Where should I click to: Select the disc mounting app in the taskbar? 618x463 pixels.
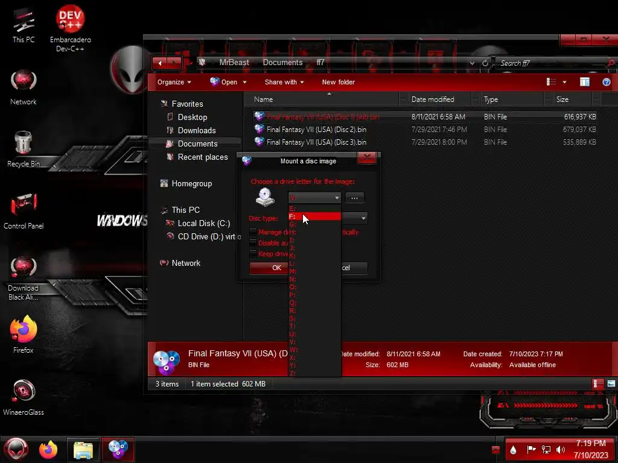point(118,450)
